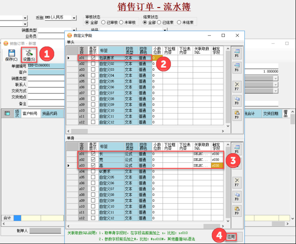Click the 标签 column header in 单头 grid
The height and width of the screenshot is (244, 296).
click(x=112, y=51)
